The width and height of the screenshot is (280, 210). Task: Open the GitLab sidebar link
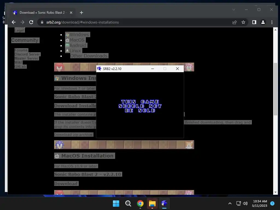20,67
